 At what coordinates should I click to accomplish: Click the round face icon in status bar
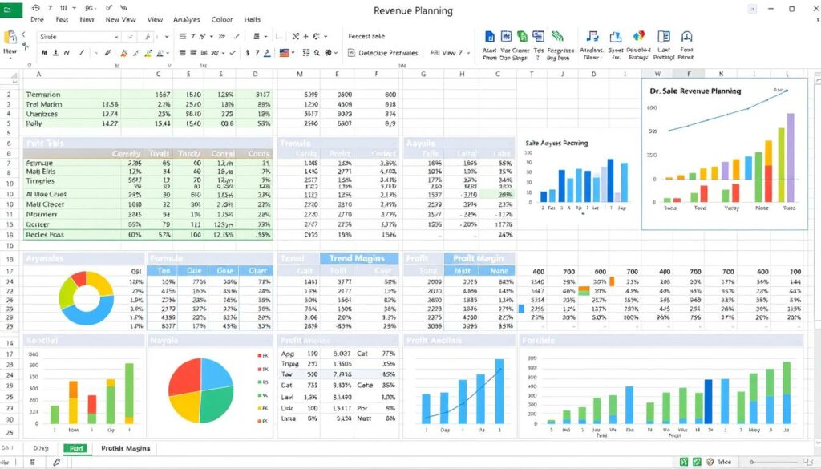click(710, 462)
